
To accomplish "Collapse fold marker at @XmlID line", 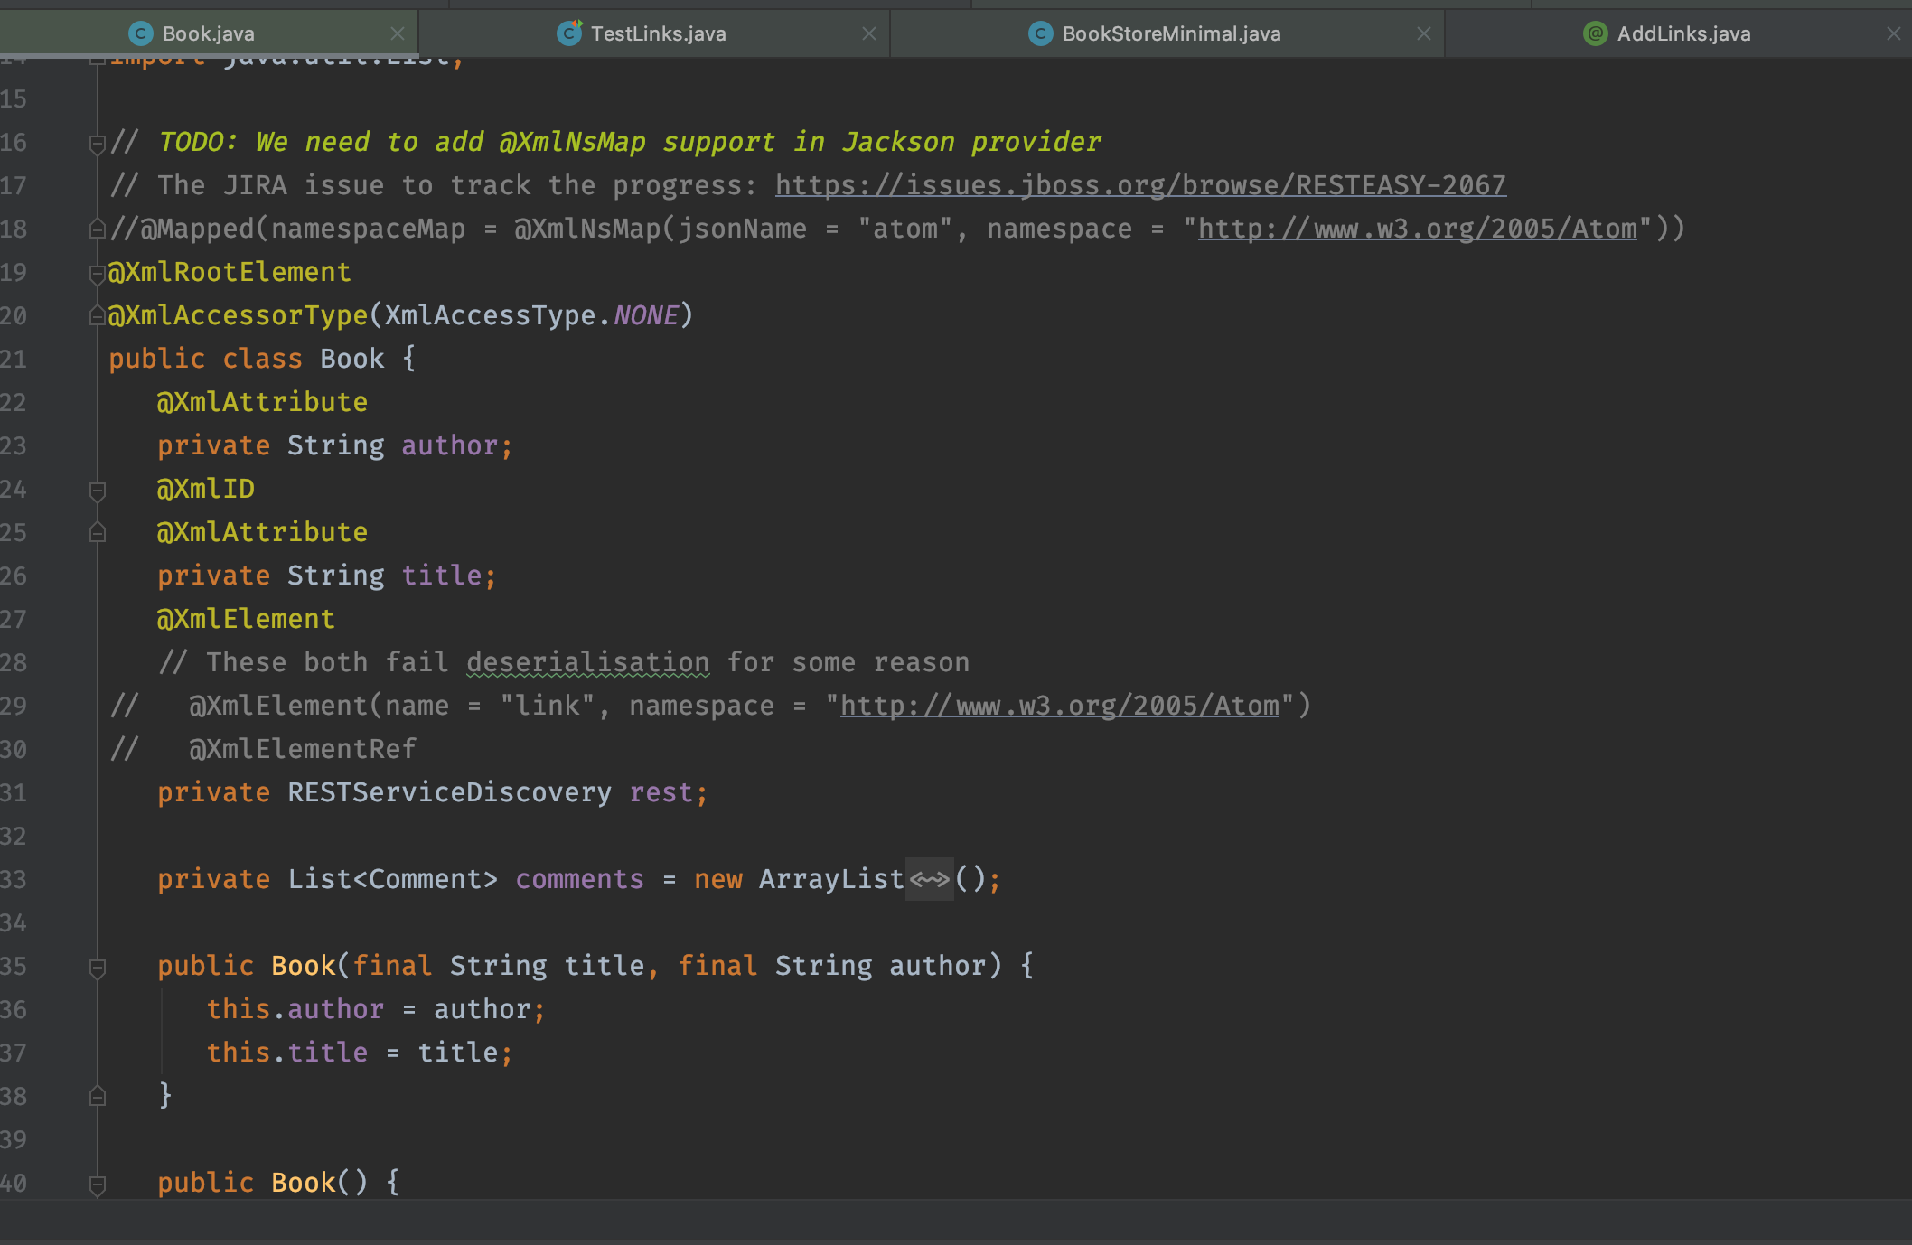I will tap(98, 490).
